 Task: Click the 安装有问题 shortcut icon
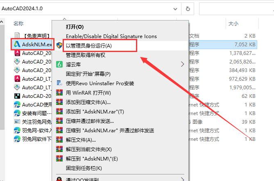17,113
